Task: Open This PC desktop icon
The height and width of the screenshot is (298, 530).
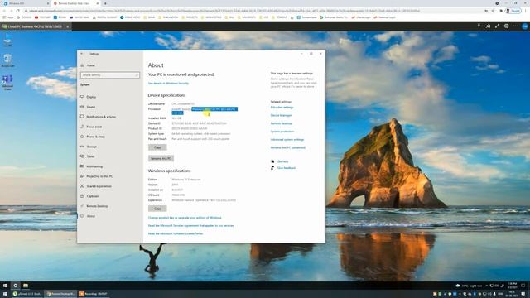Action: pyautogui.click(x=7, y=41)
